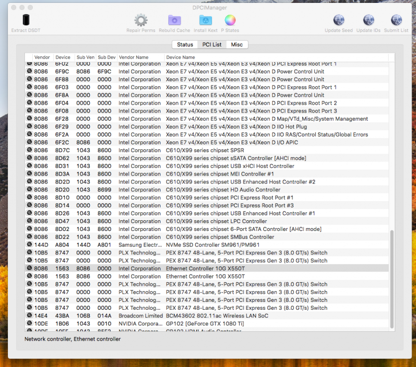Select 'C610/X99 series chipset USB xHCI Host Controller'
The height and width of the screenshot is (367, 416).
tap(230, 166)
